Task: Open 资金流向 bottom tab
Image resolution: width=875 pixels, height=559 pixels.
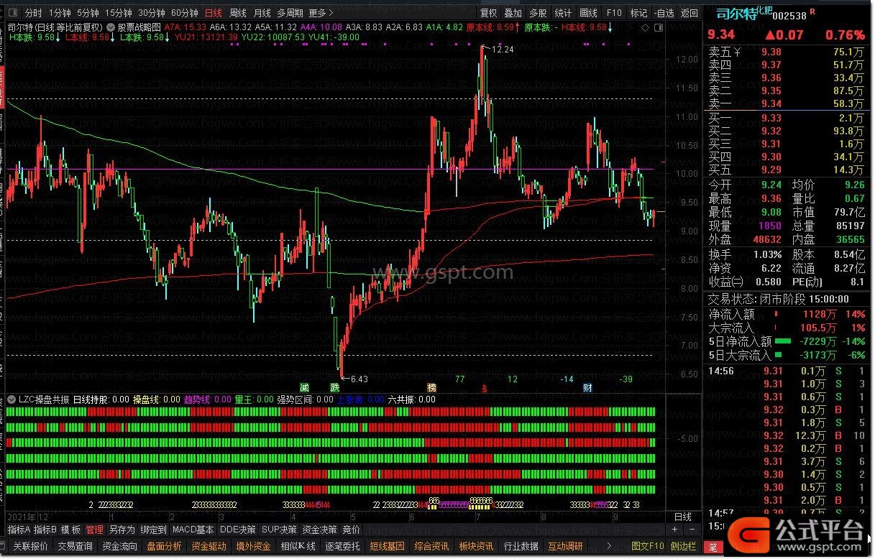Action: coord(120,546)
